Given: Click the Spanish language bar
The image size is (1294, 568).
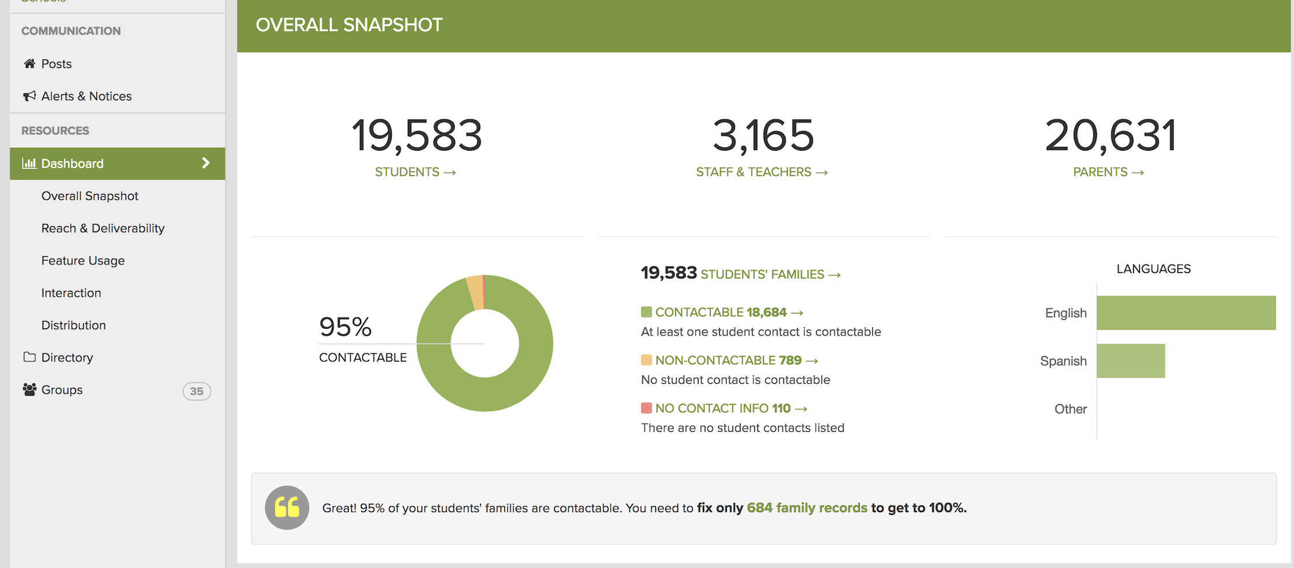Looking at the screenshot, I should [x=1131, y=361].
